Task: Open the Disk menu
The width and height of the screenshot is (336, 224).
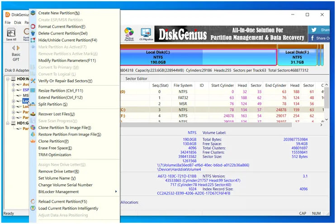Action: 18,23
